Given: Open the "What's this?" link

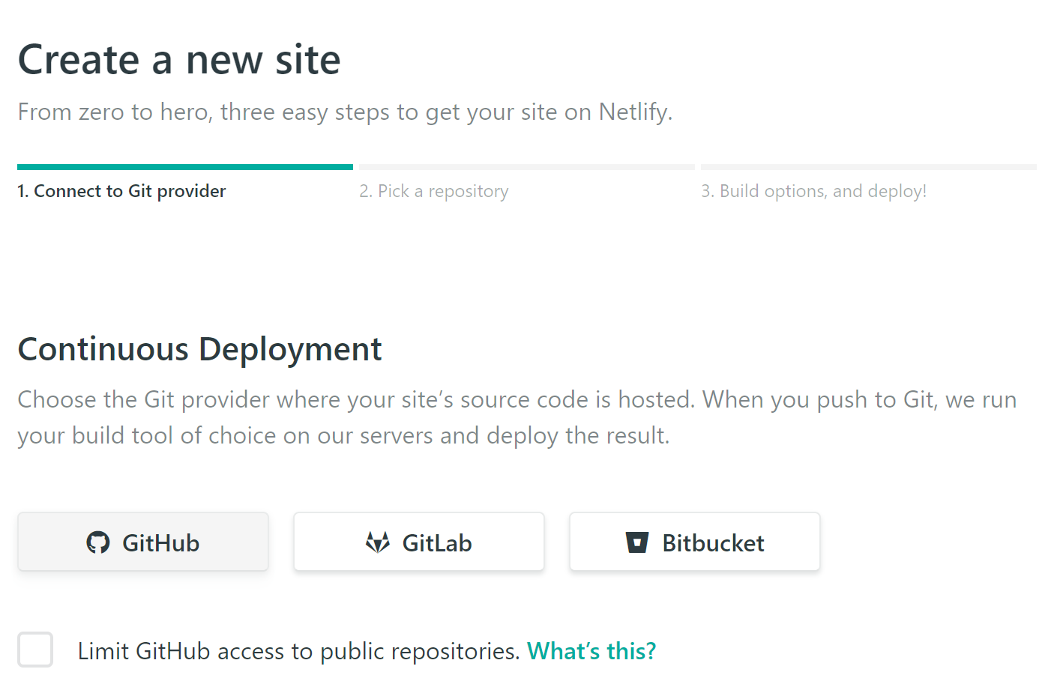Looking at the screenshot, I should tap(591, 651).
